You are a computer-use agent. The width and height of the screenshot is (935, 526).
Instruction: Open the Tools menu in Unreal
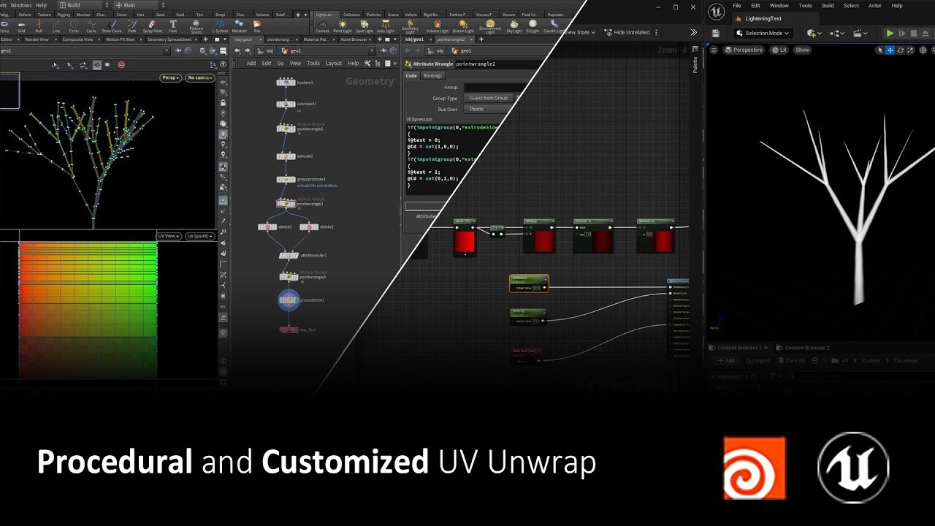pos(805,5)
